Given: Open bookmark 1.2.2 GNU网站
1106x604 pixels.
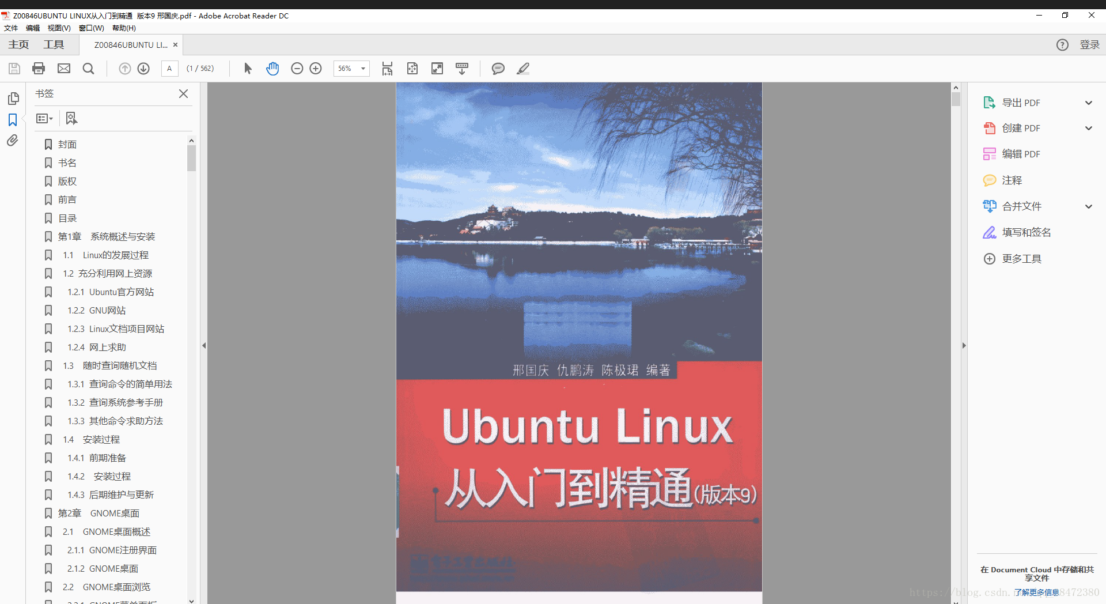Looking at the screenshot, I should point(96,311).
